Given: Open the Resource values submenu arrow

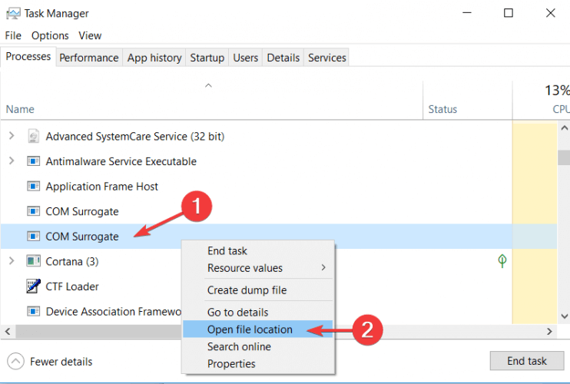Looking at the screenshot, I should [323, 268].
